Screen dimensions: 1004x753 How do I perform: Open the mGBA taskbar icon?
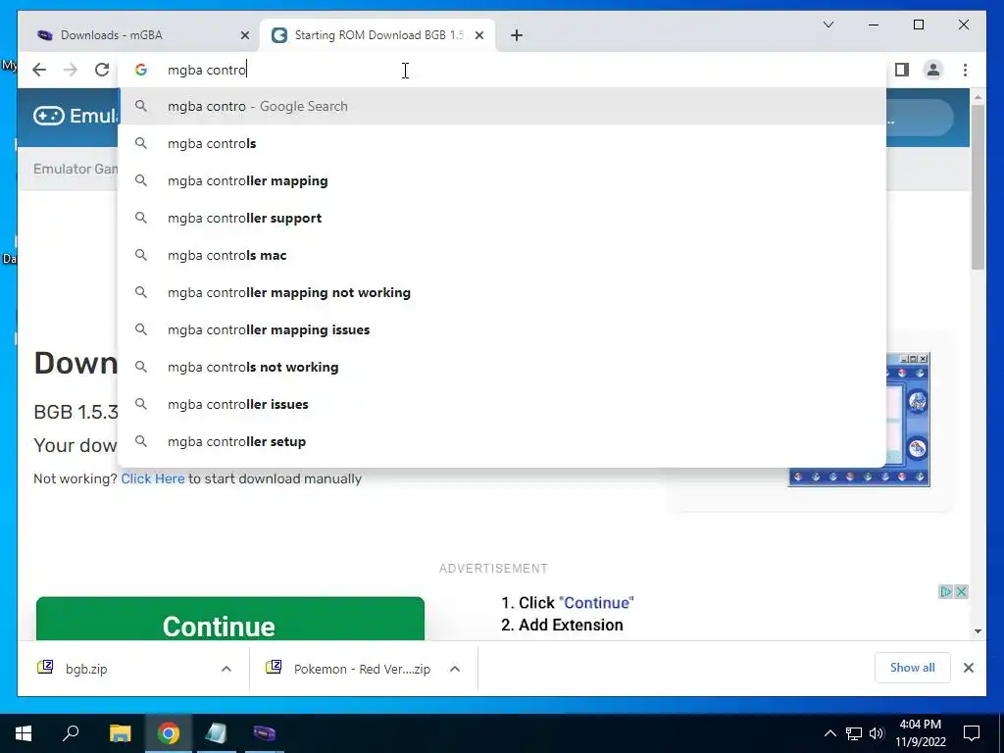coord(265,733)
